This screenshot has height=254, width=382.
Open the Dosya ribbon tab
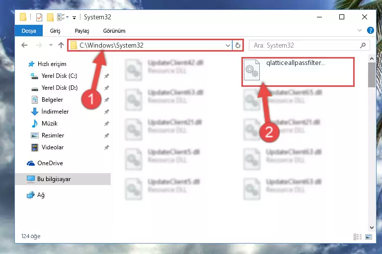tap(29, 31)
